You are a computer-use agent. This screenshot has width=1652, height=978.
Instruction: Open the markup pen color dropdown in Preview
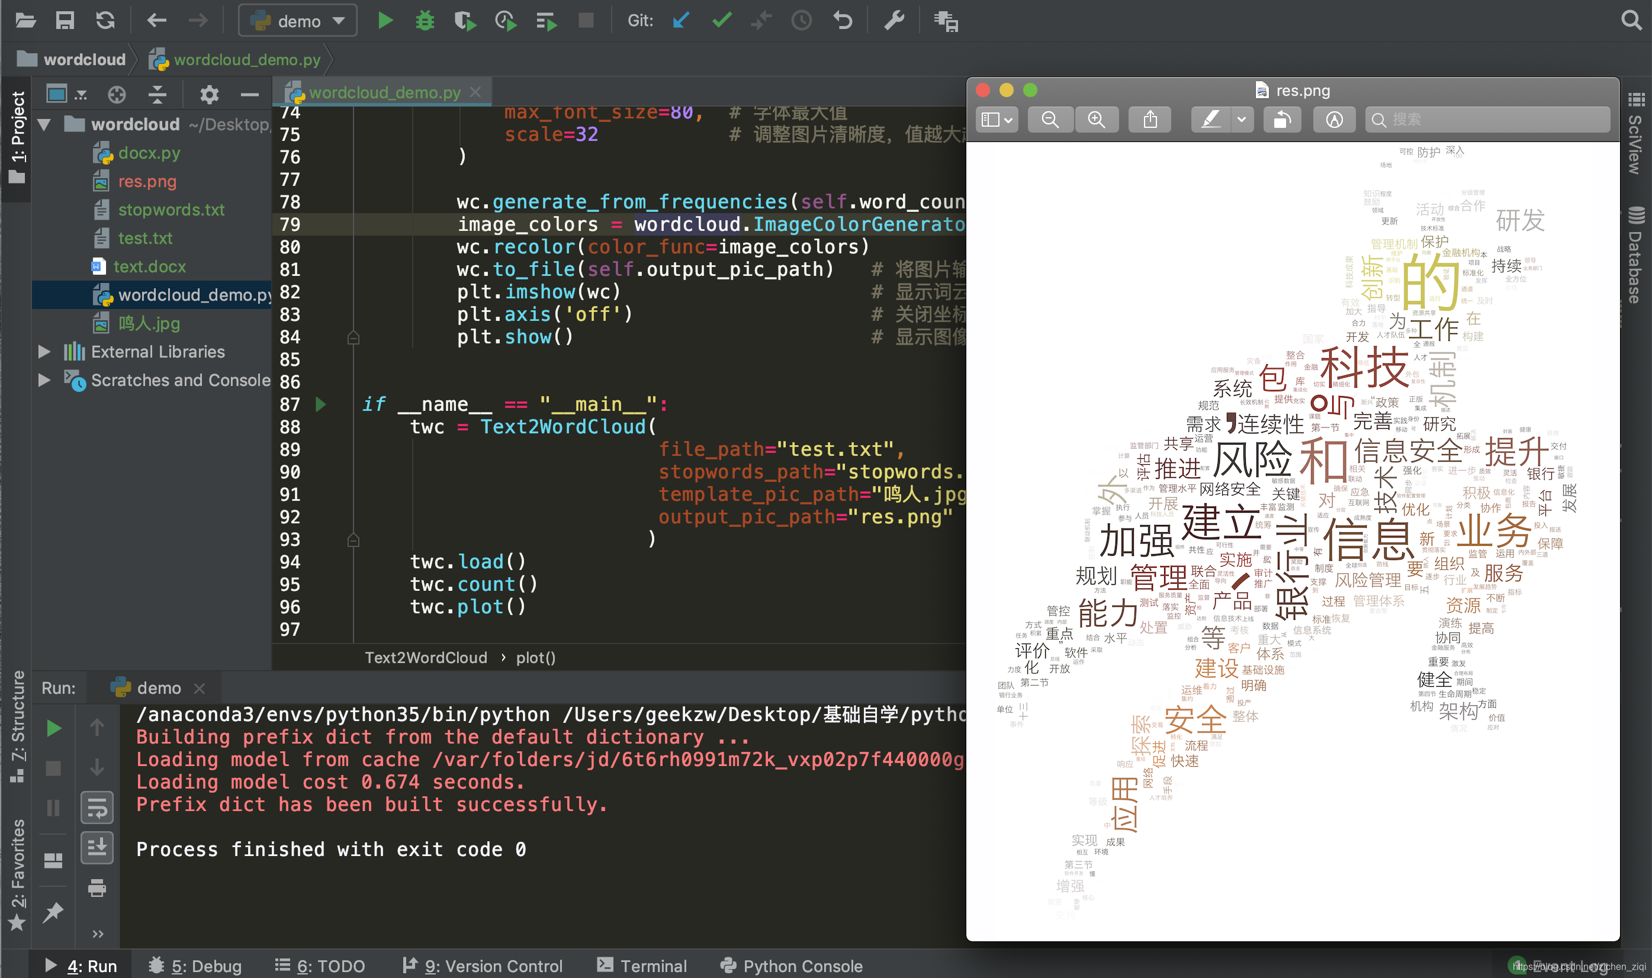tap(1242, 119)
